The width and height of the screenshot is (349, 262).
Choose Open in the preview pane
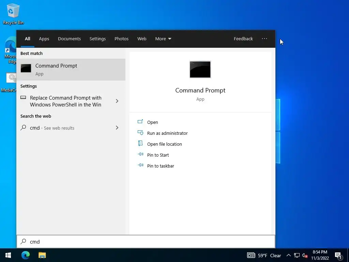pos(152,122)
